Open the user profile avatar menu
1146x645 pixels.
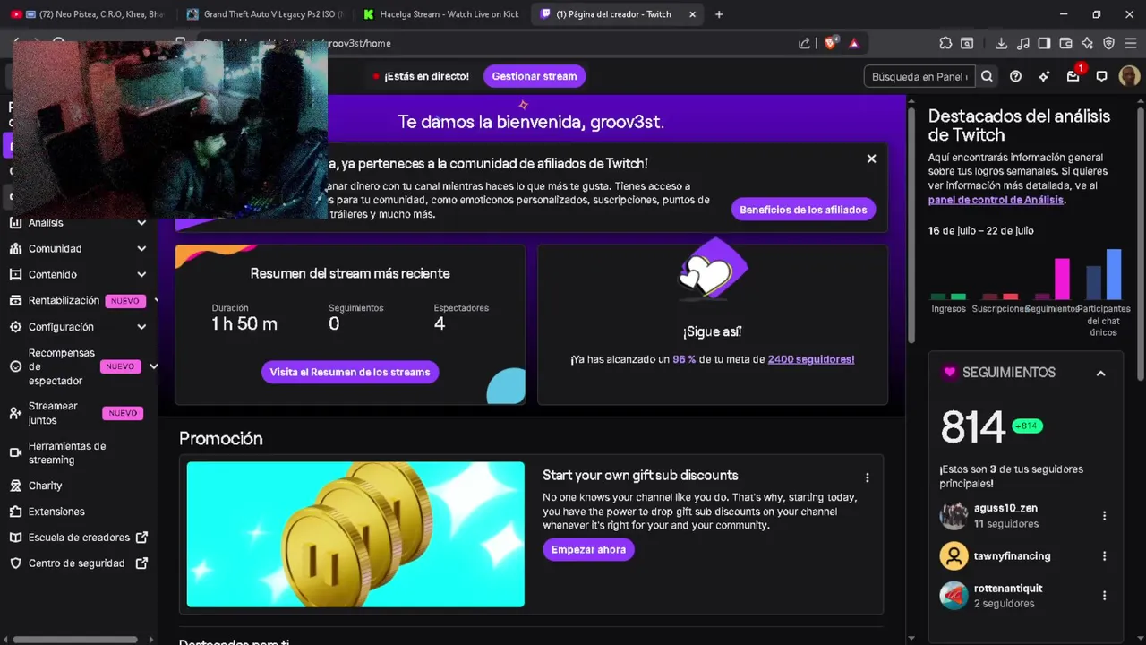point(1129,76)
